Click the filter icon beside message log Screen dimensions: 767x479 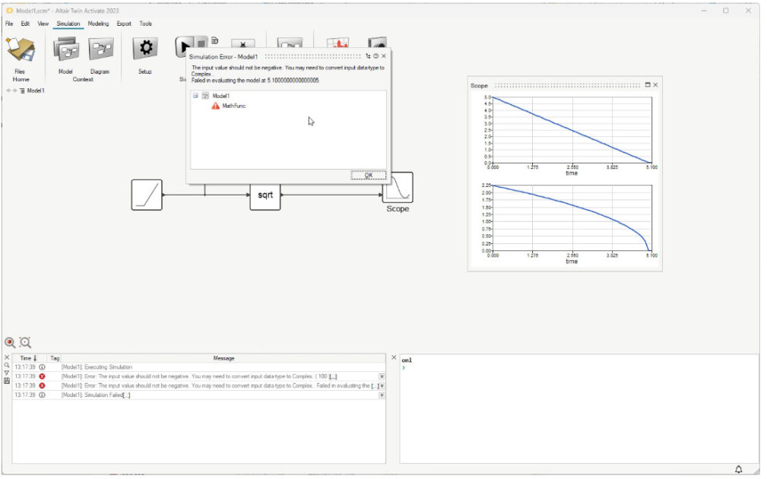tap(7, 373)
